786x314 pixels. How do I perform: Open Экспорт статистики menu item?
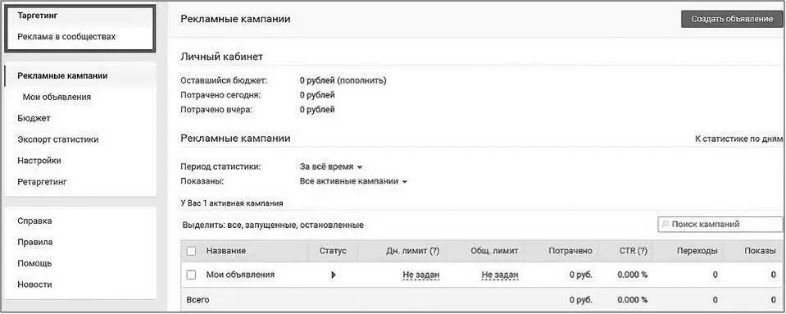click(57, 139)
